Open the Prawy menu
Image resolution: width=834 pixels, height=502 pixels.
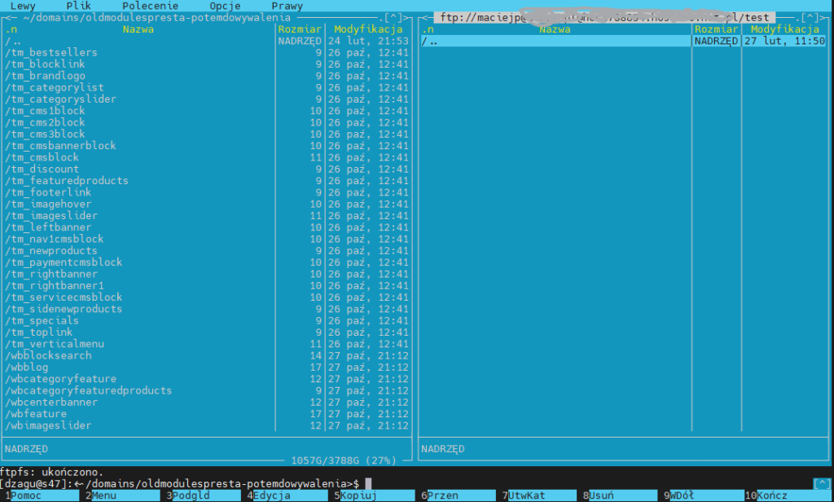[x=288, y=6]
